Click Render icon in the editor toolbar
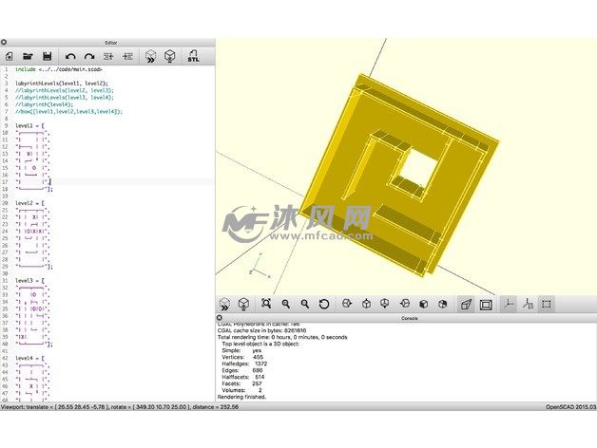Viewport: 597px width, 448px height. 169,56
